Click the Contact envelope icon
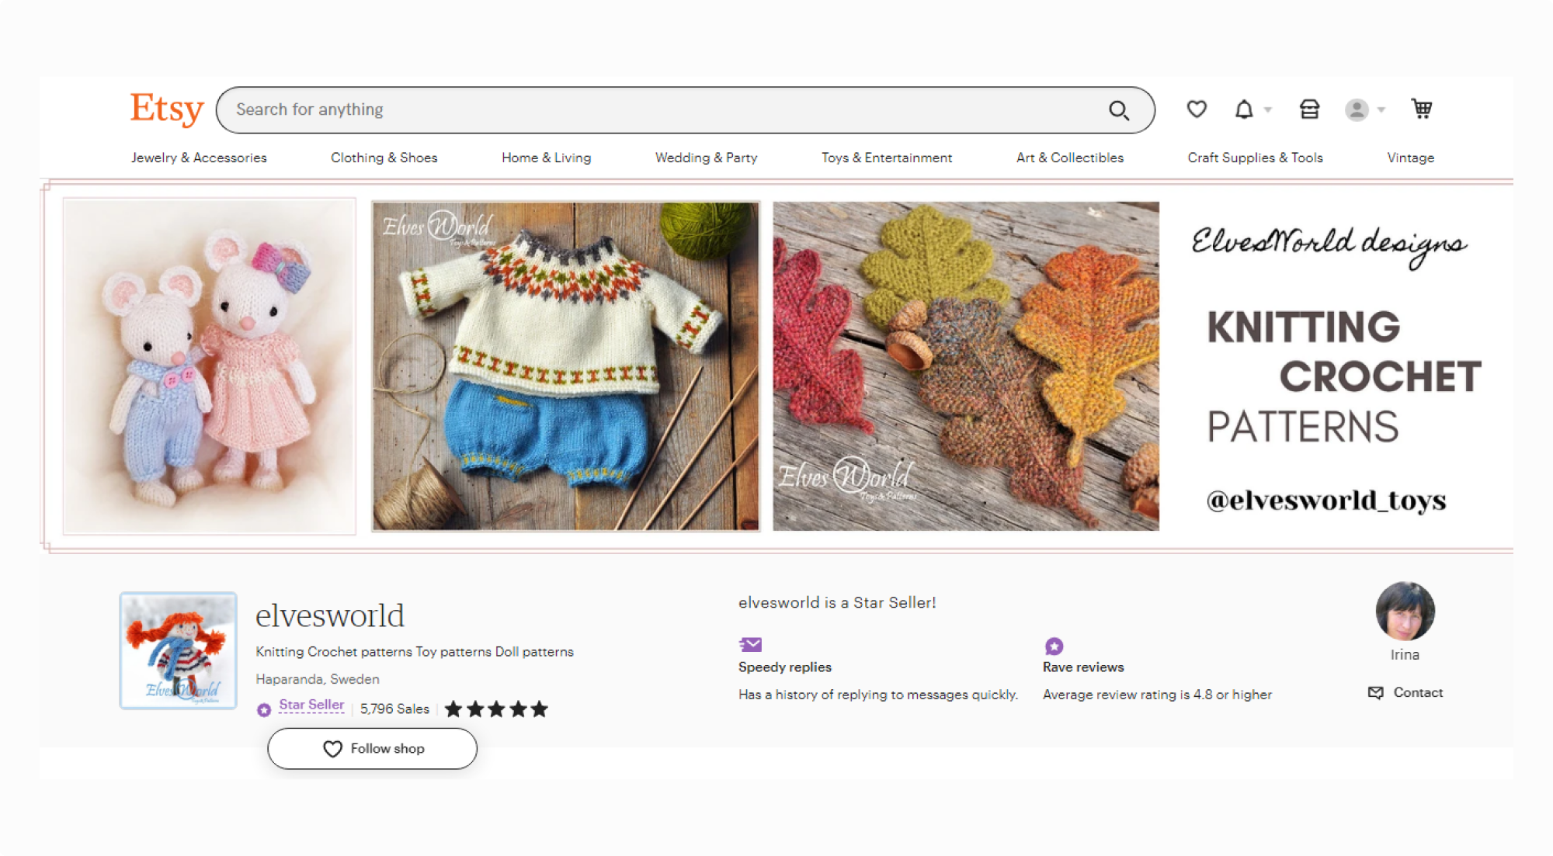This screenshot has height=856, width=1553. tap(1375, 692)
